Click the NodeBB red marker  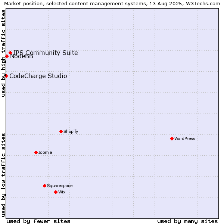pyautogui.click(x=7, y=56)
